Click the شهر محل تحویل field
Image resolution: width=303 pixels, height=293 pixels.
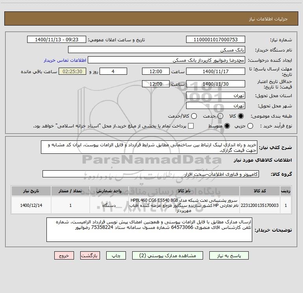point(216,106)
